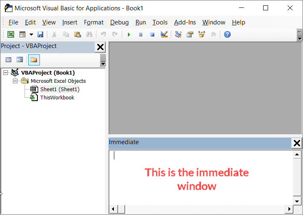Click Immediate window scroll up arrow
Image resolution: width=303 pixels, height=215 pixels.
click(x=297, y=155)
